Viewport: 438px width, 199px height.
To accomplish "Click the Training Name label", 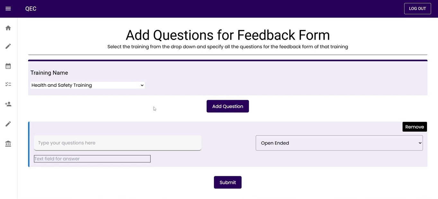I will click(x=49, y=73).
